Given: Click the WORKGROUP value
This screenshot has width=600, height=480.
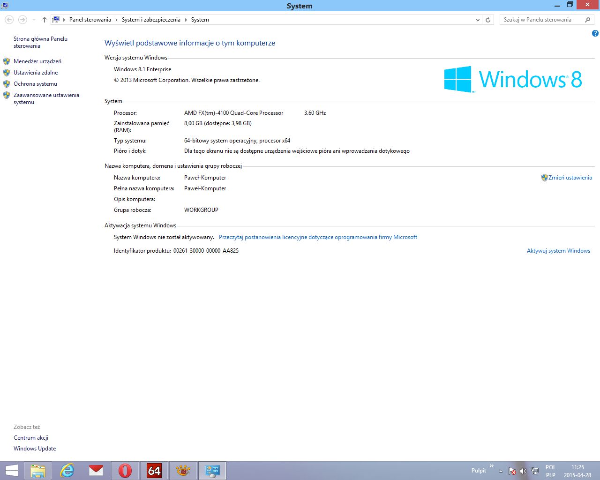Looking at the screenshot, I should click(x=201, y=210).
